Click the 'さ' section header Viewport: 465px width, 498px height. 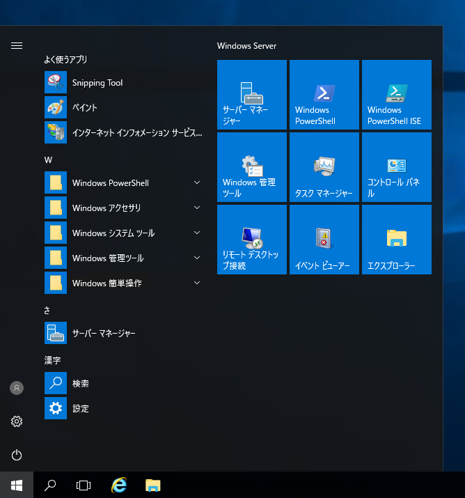click(47, 311)
